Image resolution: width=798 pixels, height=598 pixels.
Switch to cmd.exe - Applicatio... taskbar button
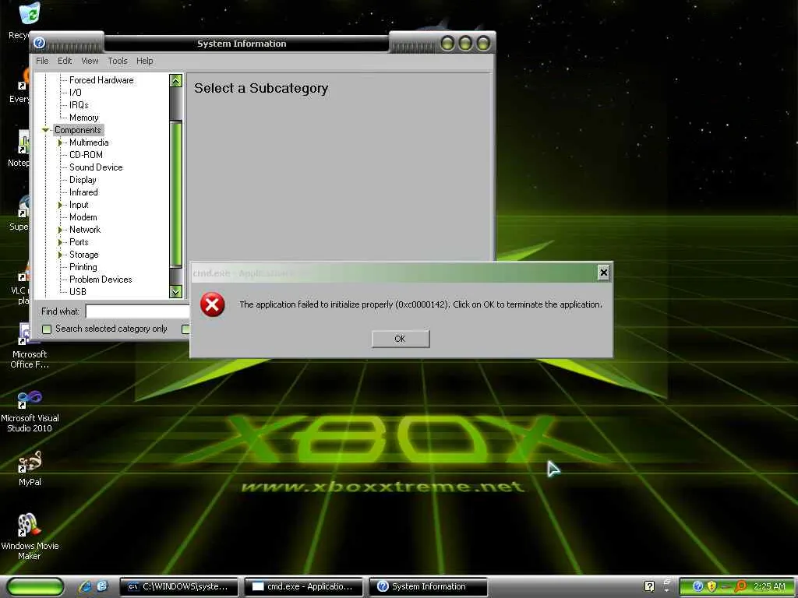coord(304,587)
